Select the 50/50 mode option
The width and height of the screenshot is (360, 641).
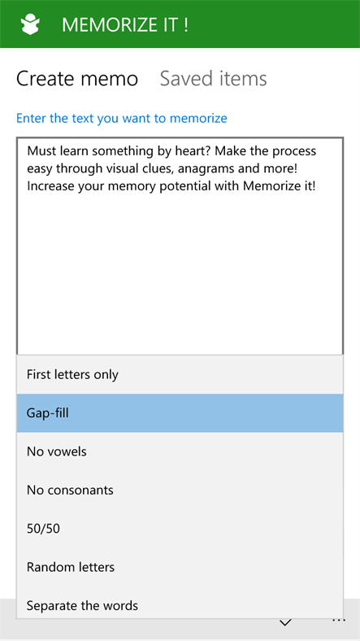click(x=180, y=529)
